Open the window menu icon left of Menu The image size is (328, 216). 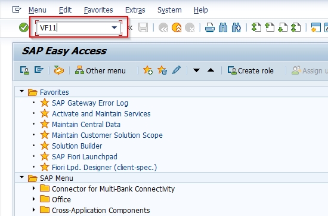tap(17, 10)
